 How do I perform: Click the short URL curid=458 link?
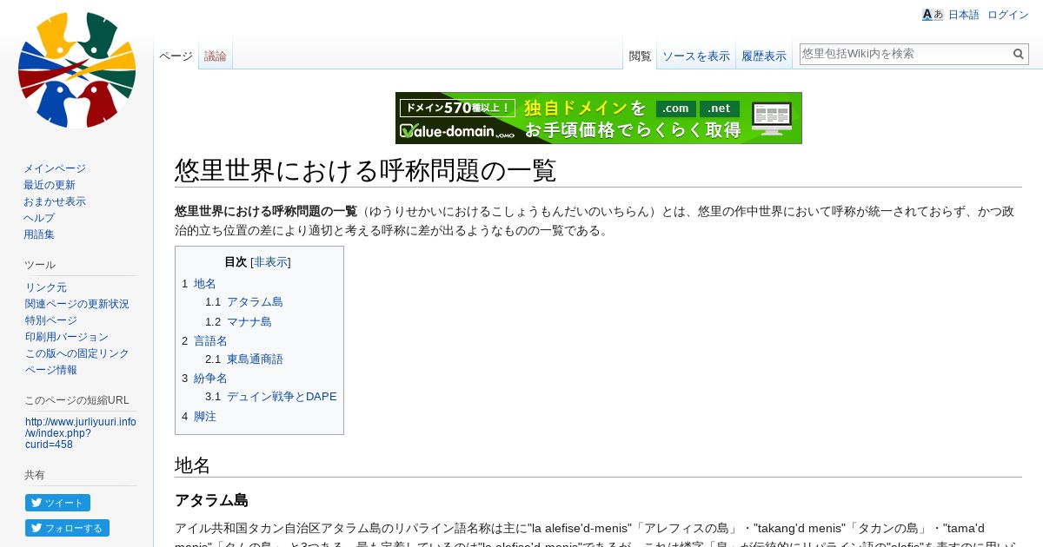coord(80,433)
